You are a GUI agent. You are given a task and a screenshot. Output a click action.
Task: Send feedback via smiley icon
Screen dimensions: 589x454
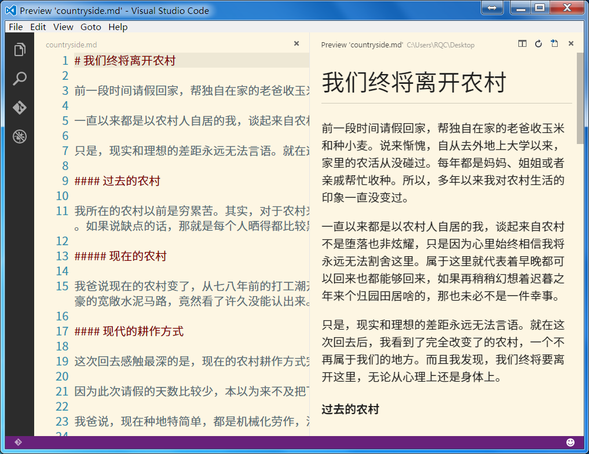tap(570, 442)
